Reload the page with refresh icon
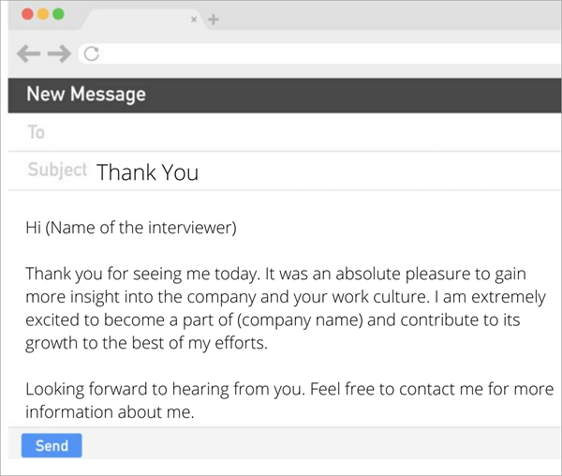The height and width of the screenshot is (476, 562). pyautogui.click(x=92, y=54)
